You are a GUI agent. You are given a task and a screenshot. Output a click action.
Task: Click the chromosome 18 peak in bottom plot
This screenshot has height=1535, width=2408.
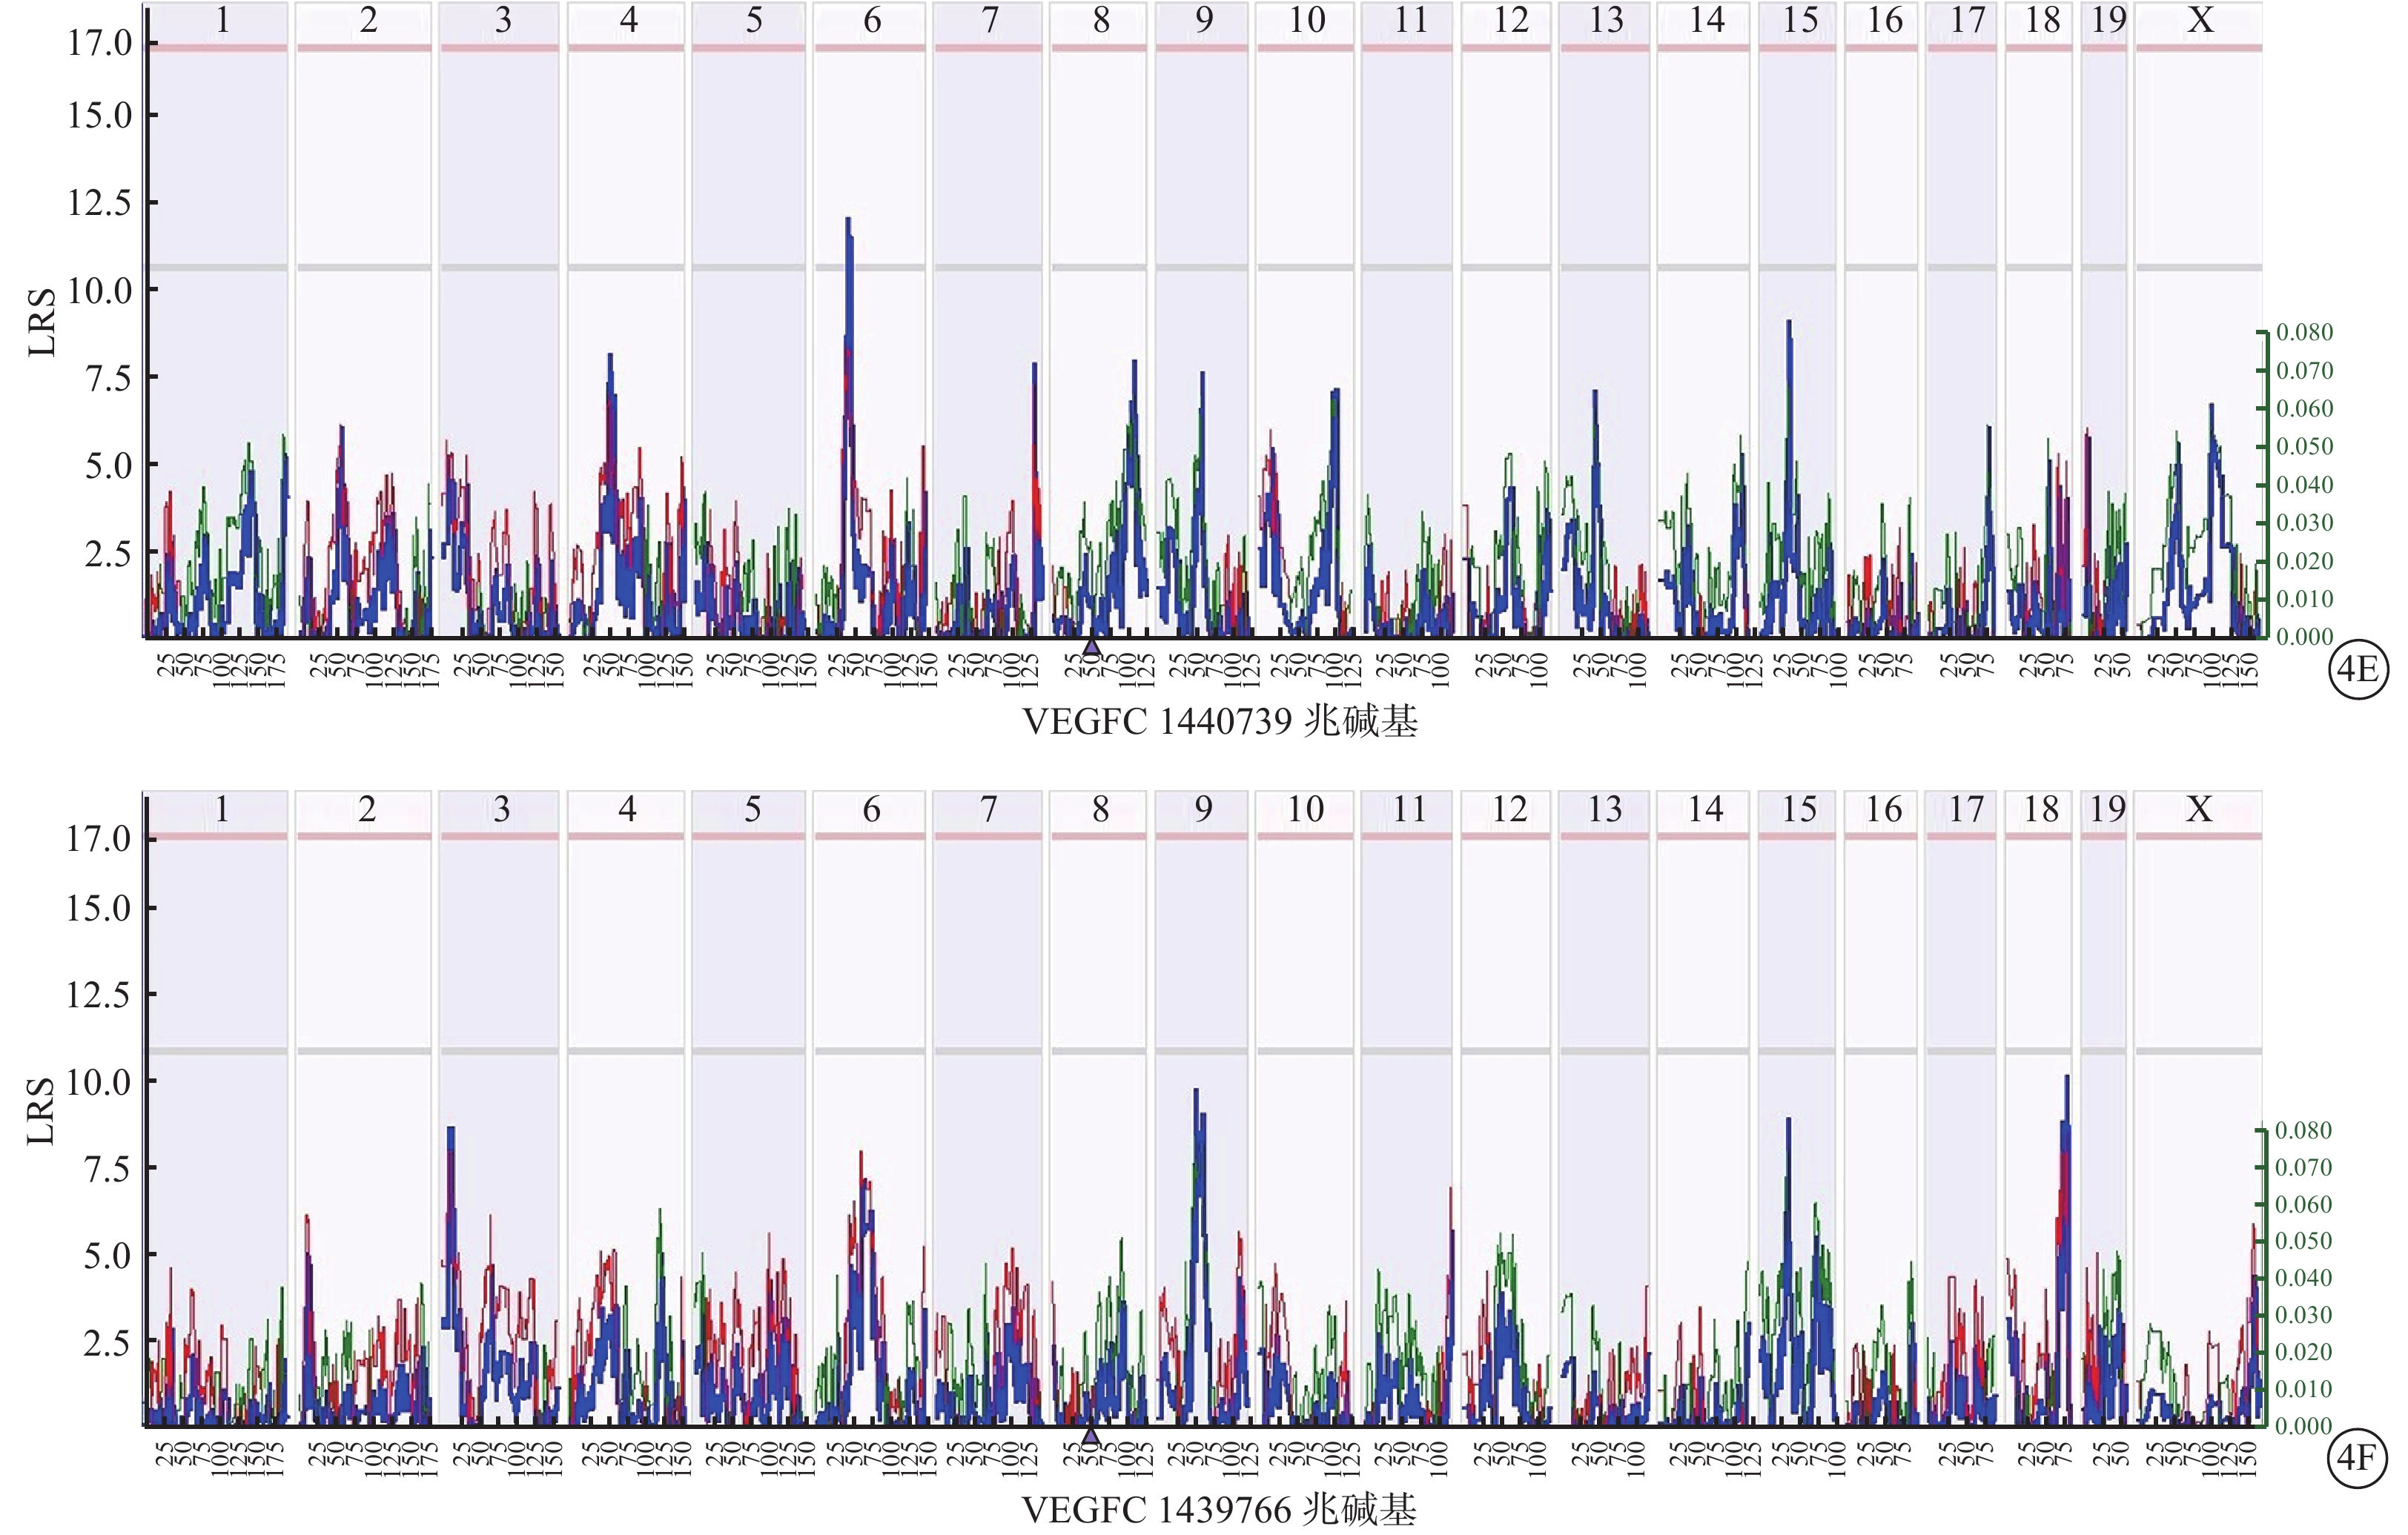tap(2066, 1081)
